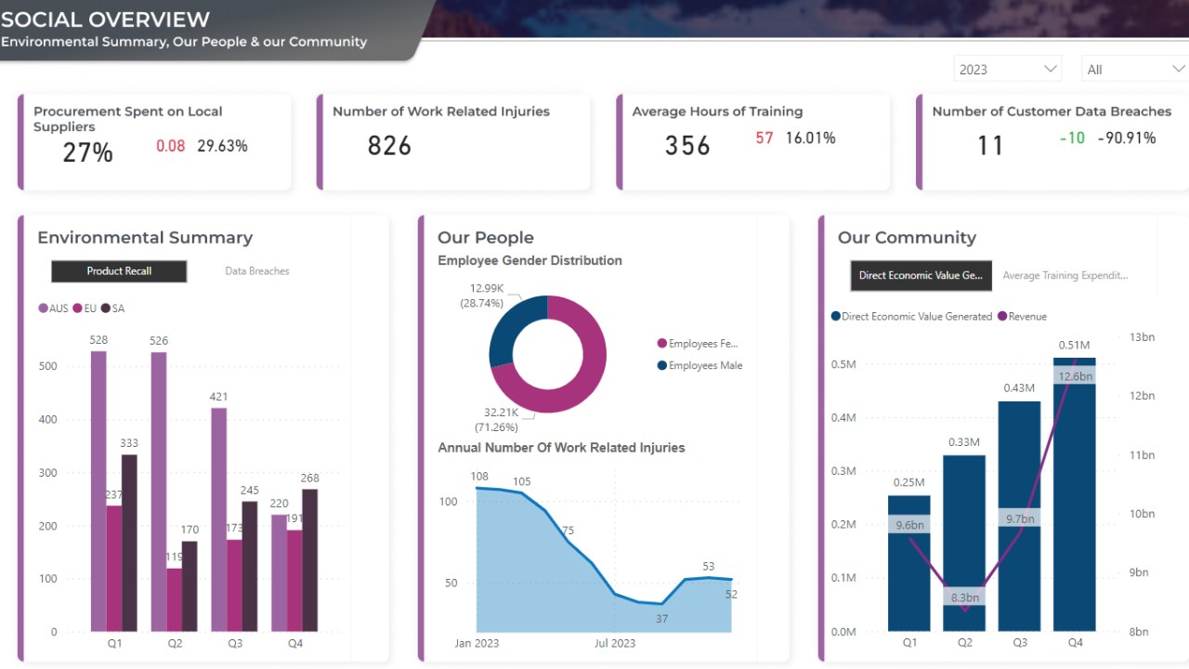Screen dimensions: 1189x669
Task: Select the Q1 AUS bar labeled 528
Action: (98, 491)
